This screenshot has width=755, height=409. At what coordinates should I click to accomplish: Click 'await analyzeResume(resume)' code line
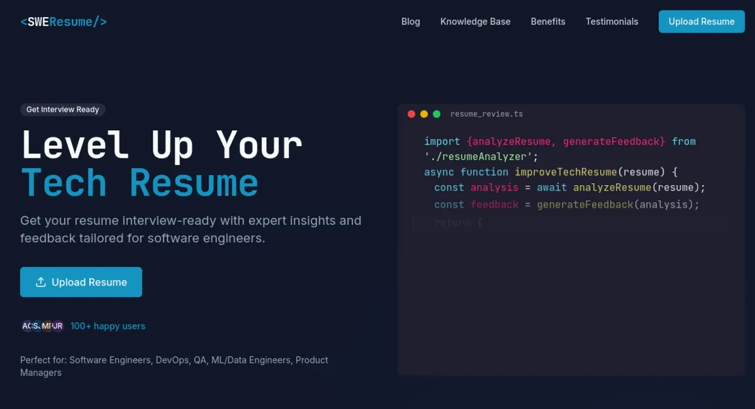(x=618, y=188)
